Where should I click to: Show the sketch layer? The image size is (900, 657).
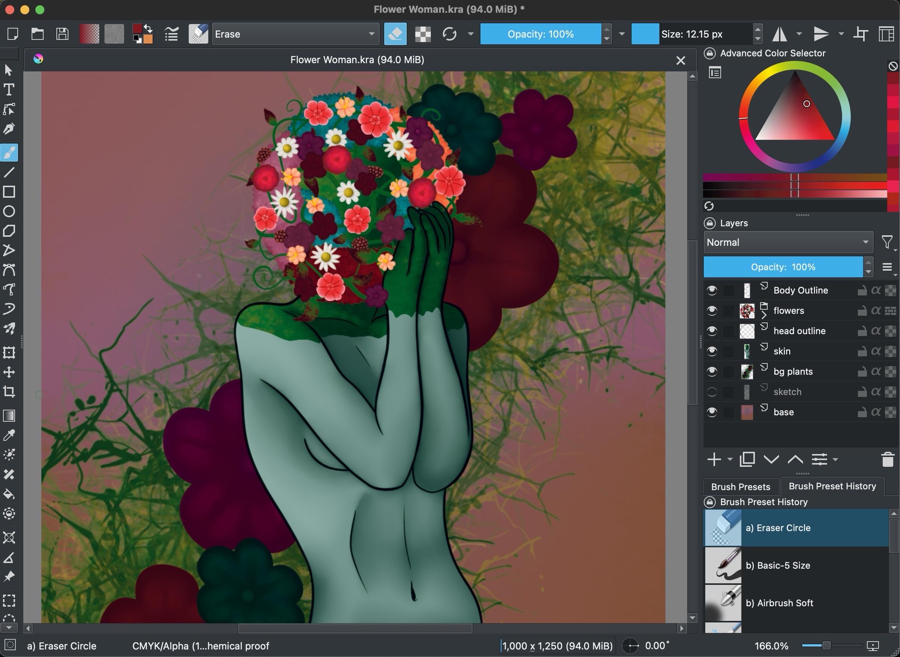click(x=712, y=392)
